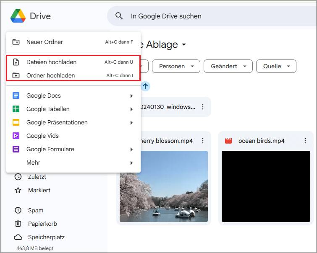Select Google Vids menu entry

point(73,136)
